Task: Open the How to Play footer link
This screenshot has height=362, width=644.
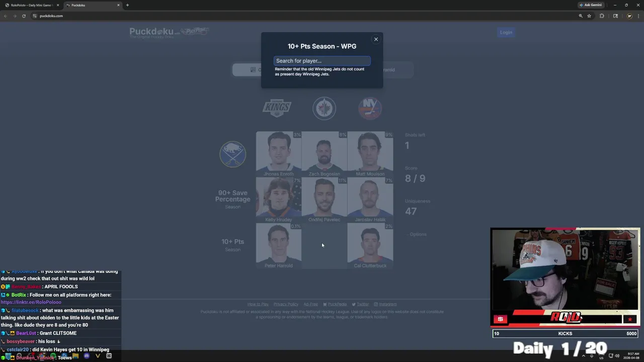Action: coord(258,304)
